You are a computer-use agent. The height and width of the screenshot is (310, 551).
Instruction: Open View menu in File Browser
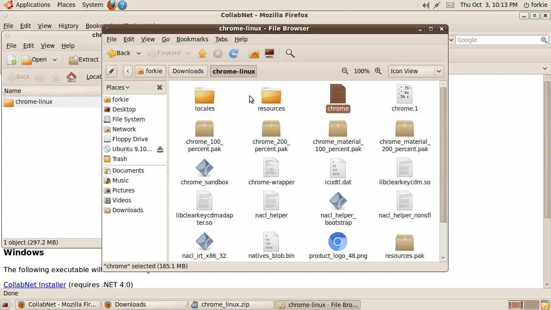click(x=148, y=39)
